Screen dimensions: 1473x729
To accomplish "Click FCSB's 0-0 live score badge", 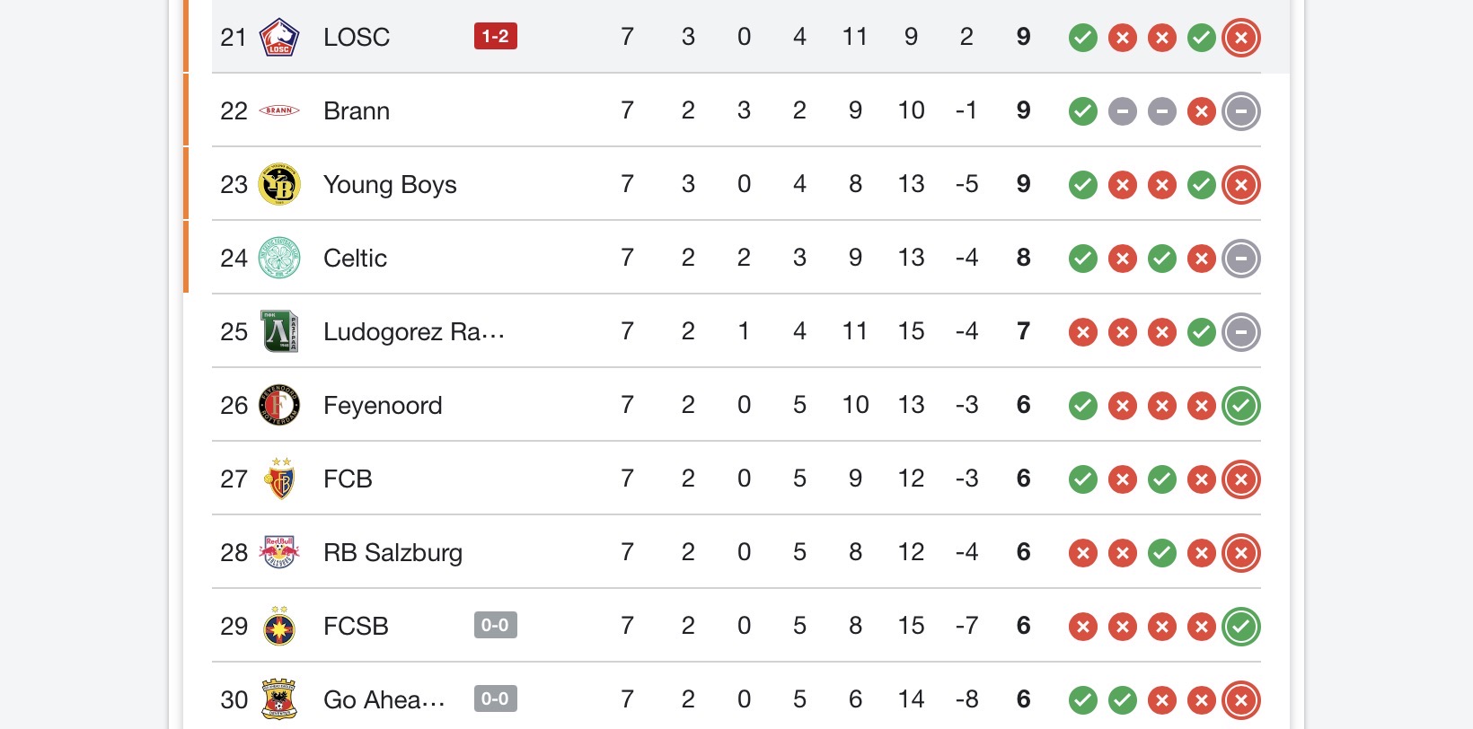I will (x=496, y=626).
